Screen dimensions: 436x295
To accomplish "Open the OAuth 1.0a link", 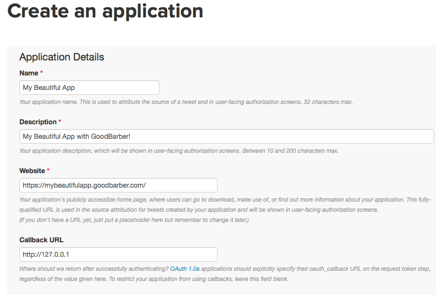I will point(185,269).
